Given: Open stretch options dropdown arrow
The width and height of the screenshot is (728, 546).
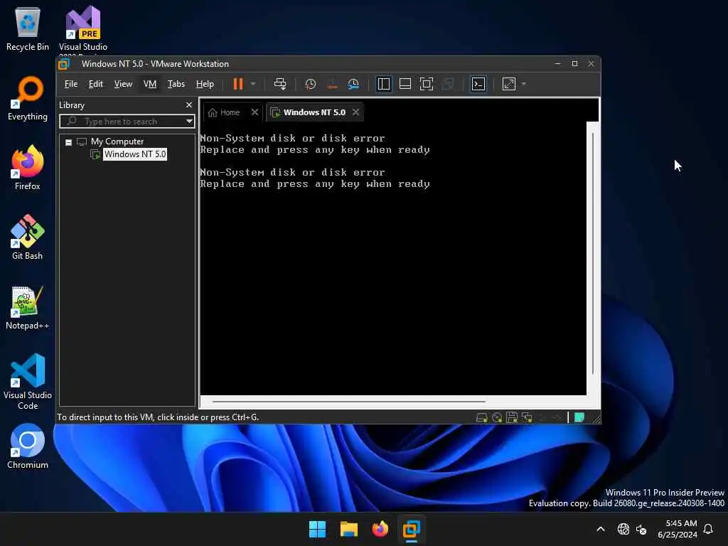Looking at the screenshot, I should pyautogui.click(x=524, y=84).
